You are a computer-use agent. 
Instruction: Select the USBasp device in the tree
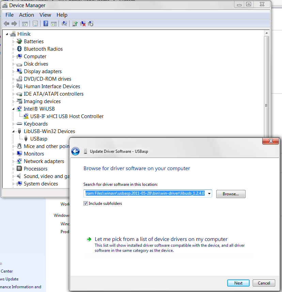click(38, 139)
